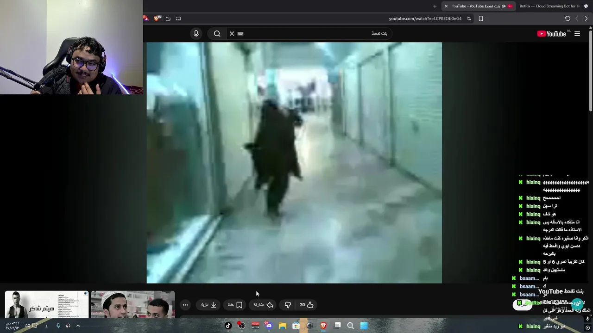Save the video to a playlist

tap(235, 305)
